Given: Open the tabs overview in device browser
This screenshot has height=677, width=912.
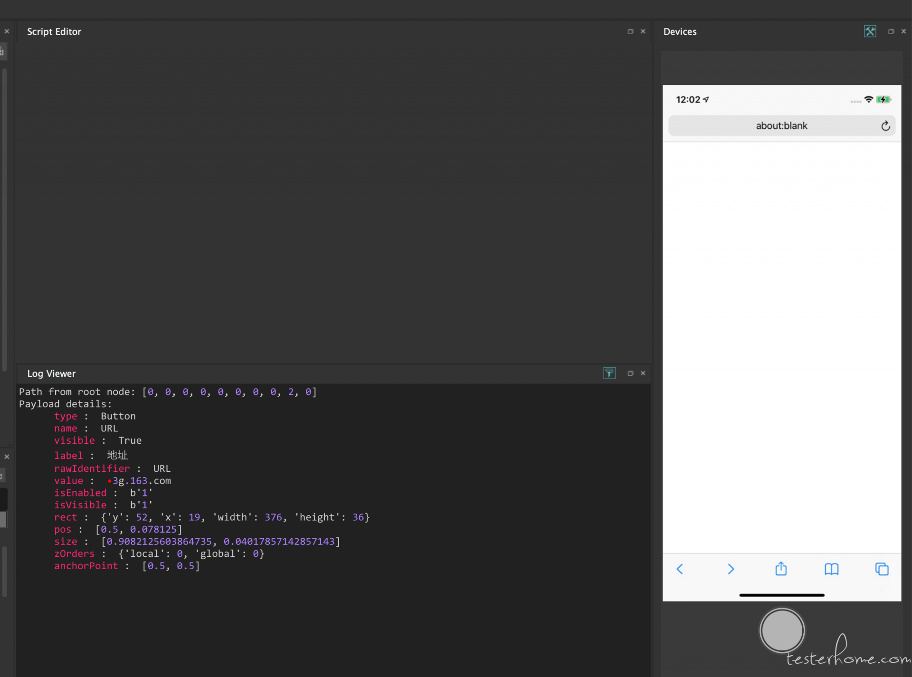Looking at the screenshot, I should 882,569.
